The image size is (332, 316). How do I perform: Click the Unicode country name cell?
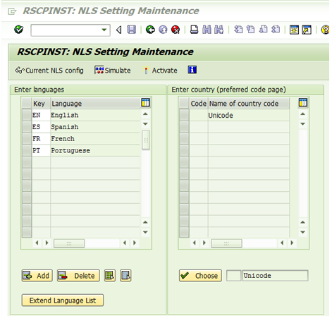coord(249,115)
